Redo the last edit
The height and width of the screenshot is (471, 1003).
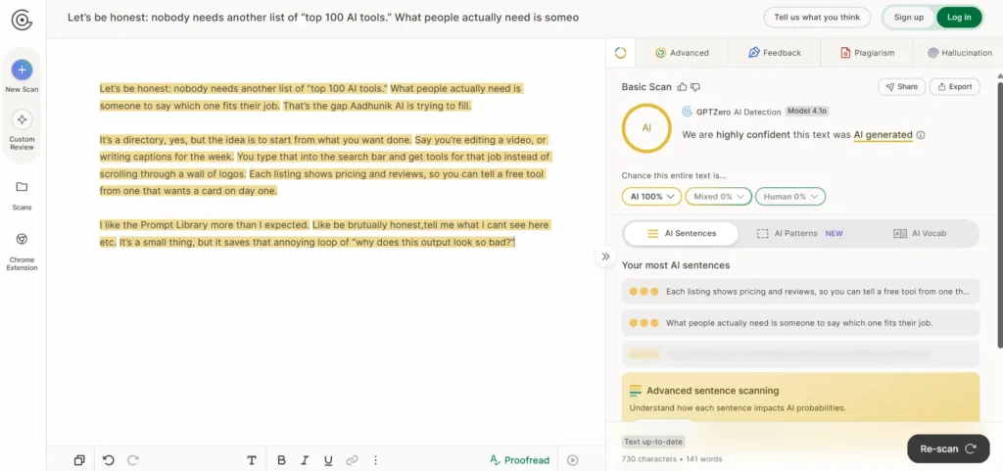[133, 460]
